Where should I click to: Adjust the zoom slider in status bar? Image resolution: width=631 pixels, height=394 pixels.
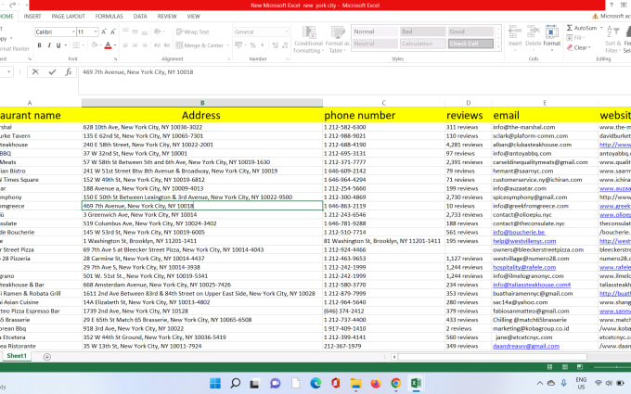(616, 367)
